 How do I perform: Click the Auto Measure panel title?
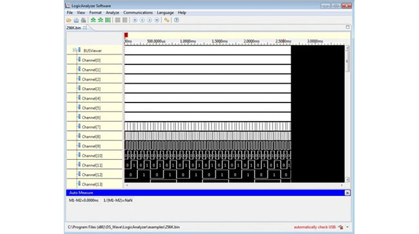(81, 193)
